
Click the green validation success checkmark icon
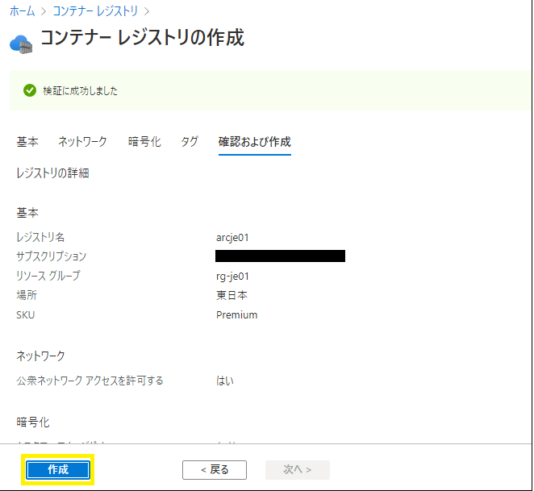(x=30, y=90)
